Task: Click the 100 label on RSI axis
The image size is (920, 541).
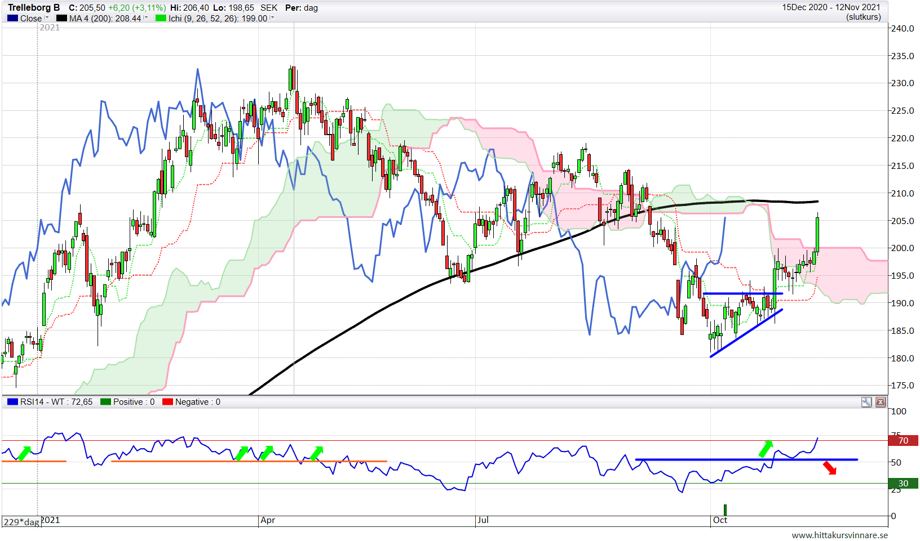Action: tap(899, 412)
